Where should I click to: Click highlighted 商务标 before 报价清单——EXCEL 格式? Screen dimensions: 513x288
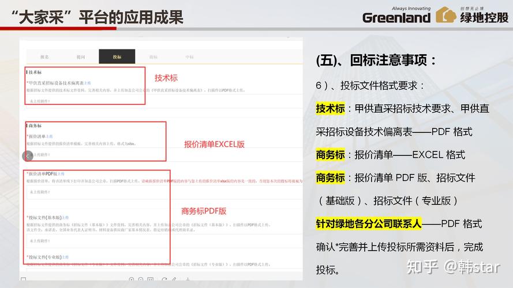coord(330,154)
